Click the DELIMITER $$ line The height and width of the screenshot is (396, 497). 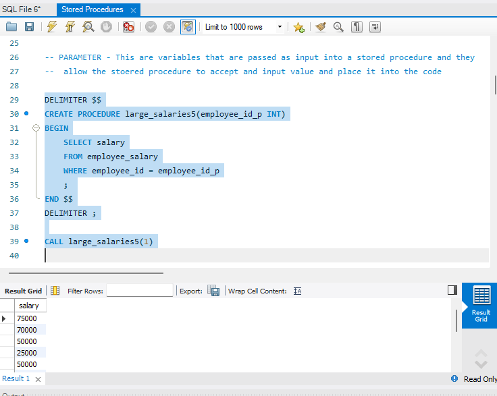[73, 100]
